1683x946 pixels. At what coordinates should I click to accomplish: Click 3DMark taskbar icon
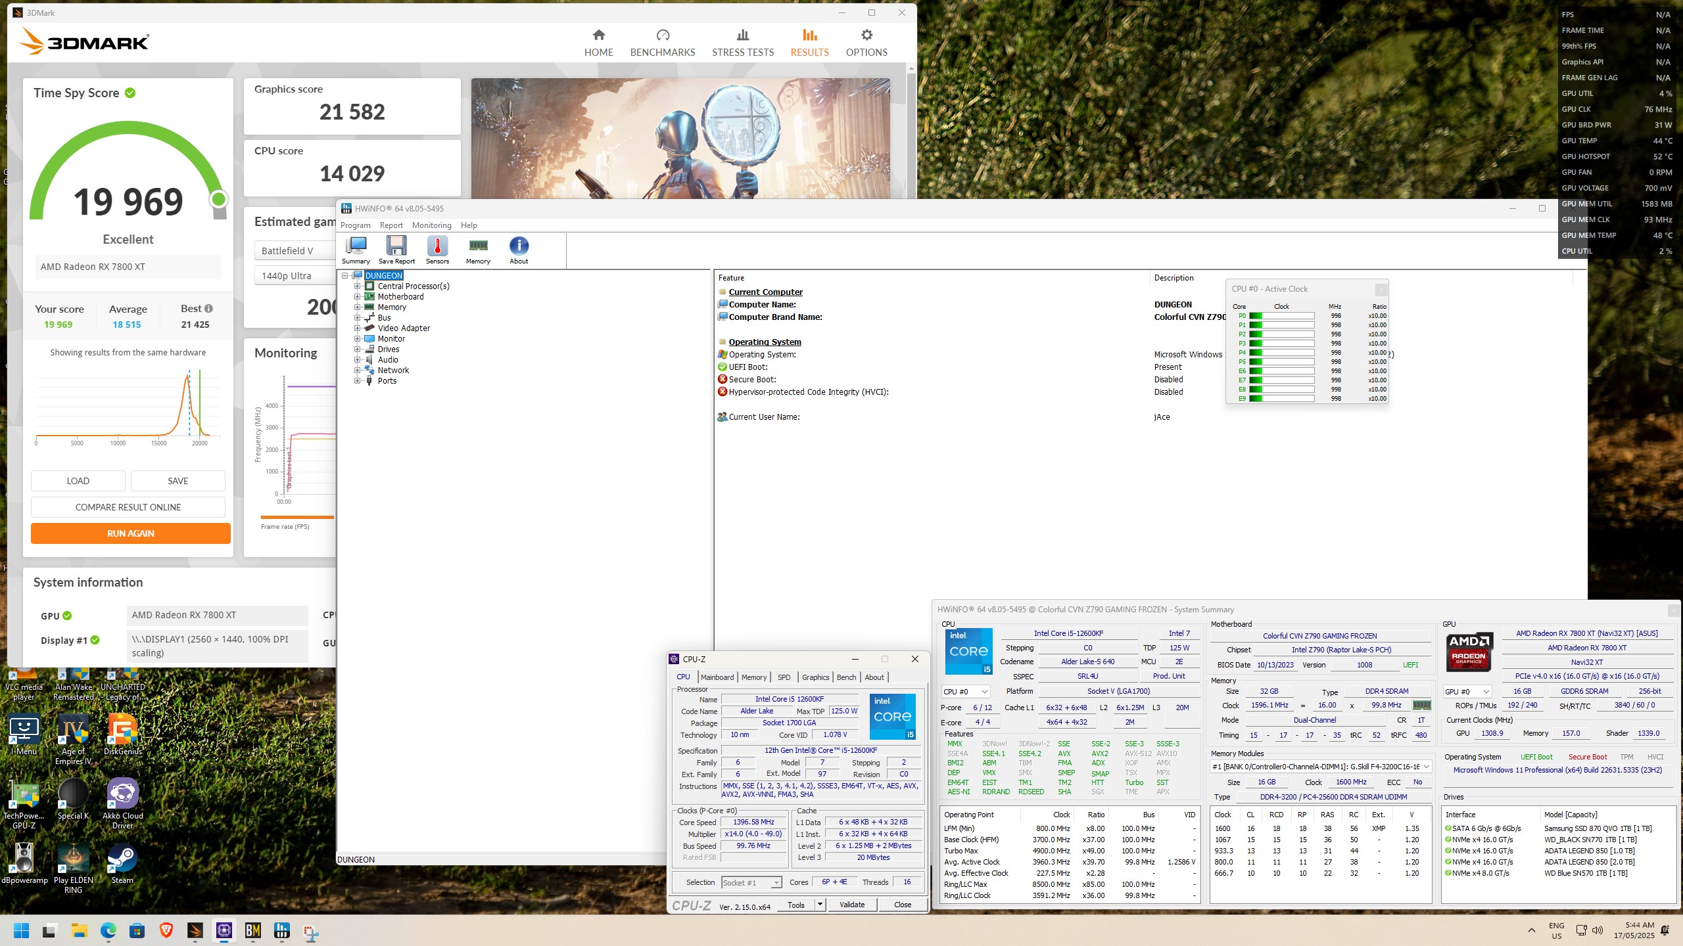pos(195,930)
